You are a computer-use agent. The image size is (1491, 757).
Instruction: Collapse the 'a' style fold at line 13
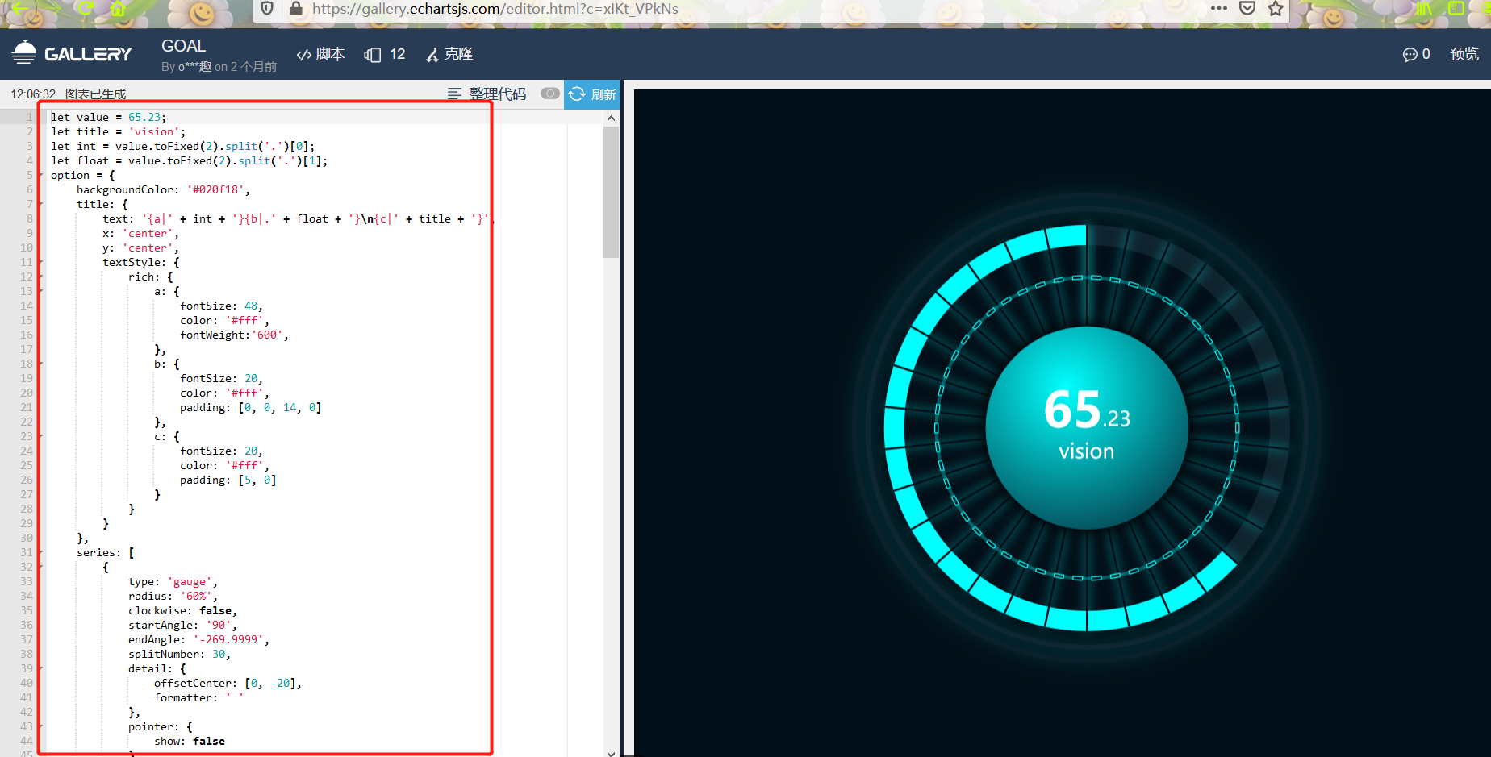[x=41, y=291]
